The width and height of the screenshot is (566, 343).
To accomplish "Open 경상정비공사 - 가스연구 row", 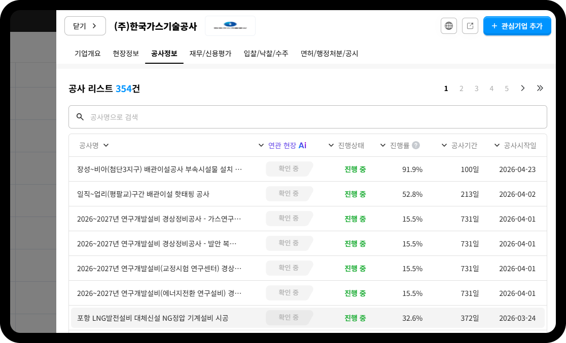I will tap(307, 219).
